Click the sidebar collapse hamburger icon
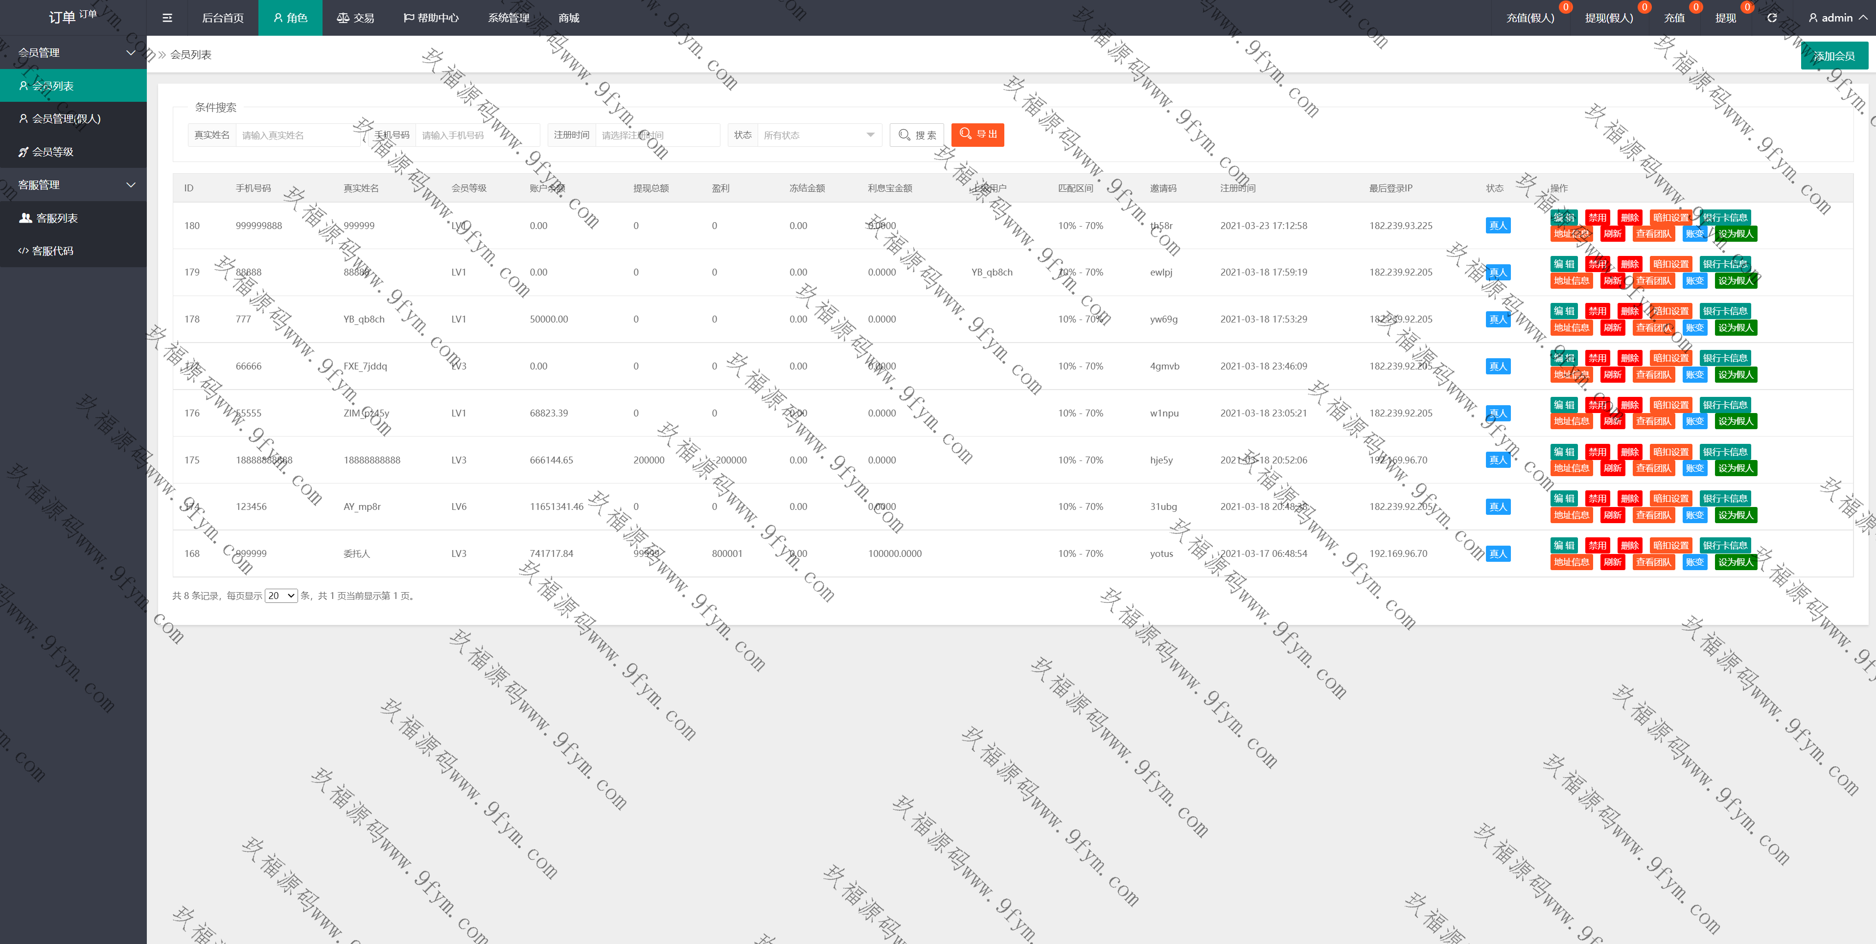This screenshot has width=1876, height=944. pyautogui.click(x=167, y=18)
